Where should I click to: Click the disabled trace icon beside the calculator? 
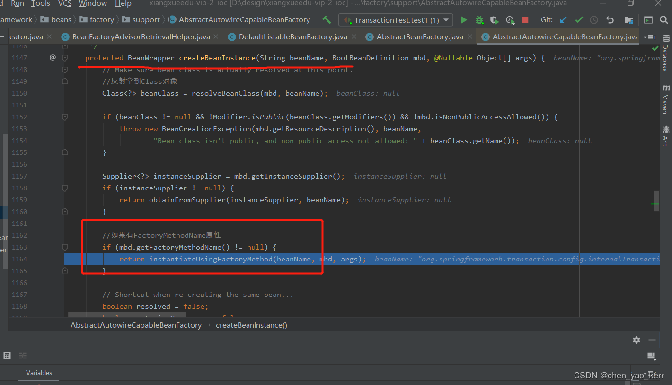[23, 356]
